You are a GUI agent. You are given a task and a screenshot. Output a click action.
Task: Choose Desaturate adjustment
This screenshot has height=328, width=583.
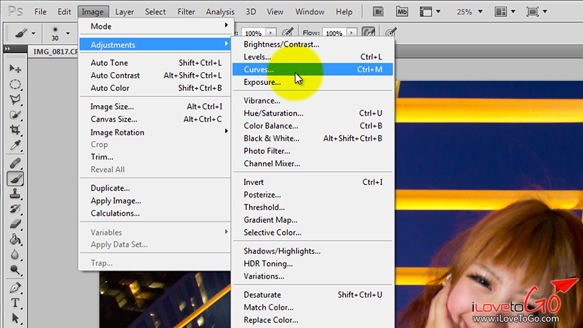click(313, 294)
